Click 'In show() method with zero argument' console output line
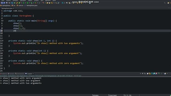The height and width of the screenshot is (96, 171). point(21,78)
